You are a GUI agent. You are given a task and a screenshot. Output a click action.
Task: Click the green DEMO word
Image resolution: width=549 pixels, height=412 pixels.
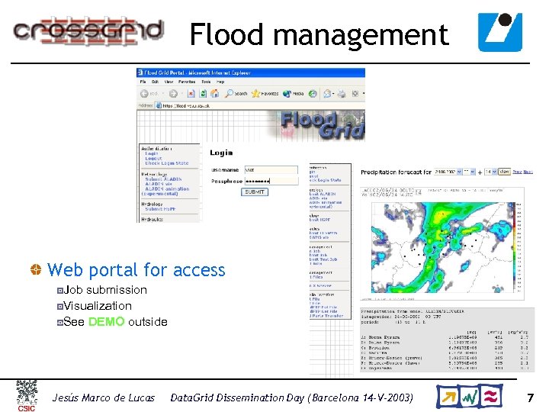[x=107, y=322]
